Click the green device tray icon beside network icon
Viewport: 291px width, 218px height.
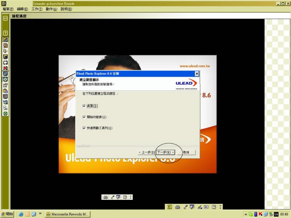pos(271,214)
